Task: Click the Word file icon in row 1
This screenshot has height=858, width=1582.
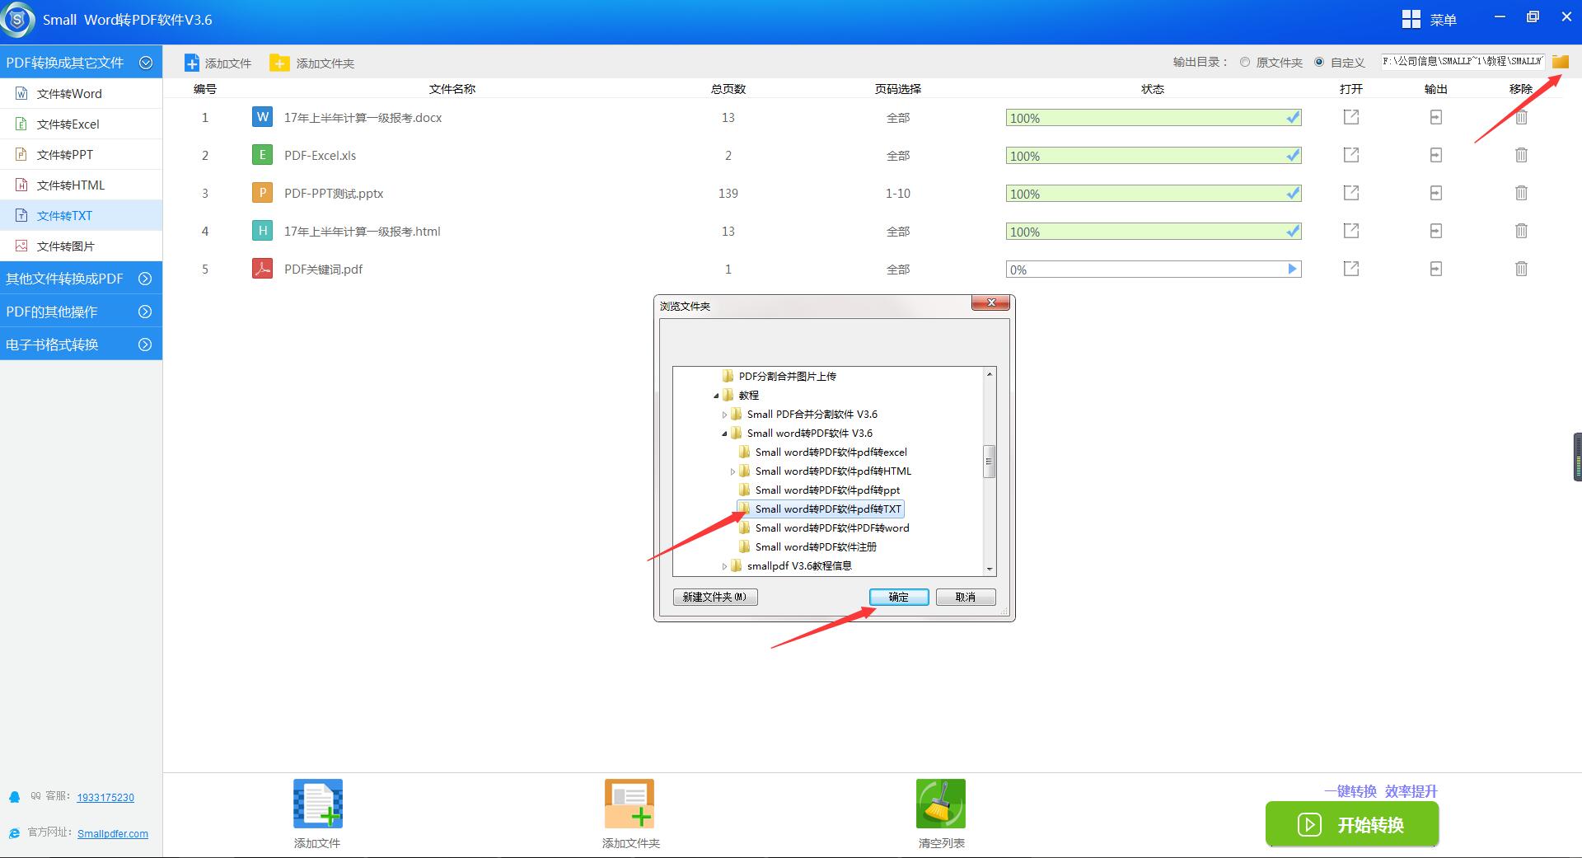Action: (x=262, y=117)
